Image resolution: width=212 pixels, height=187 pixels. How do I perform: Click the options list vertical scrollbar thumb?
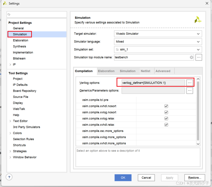click(198, 111)
